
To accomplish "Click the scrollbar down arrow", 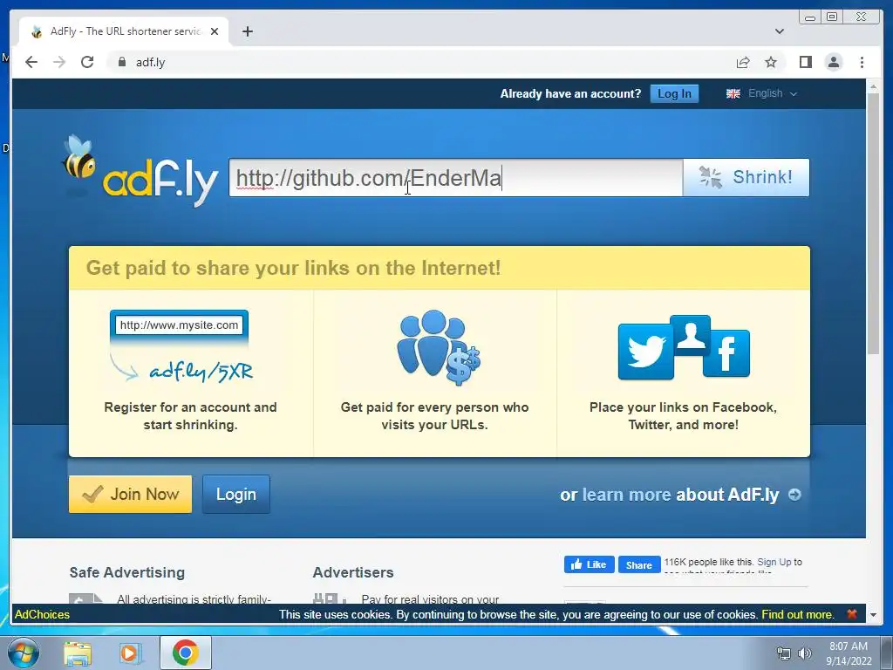I will tap(873, 615).
